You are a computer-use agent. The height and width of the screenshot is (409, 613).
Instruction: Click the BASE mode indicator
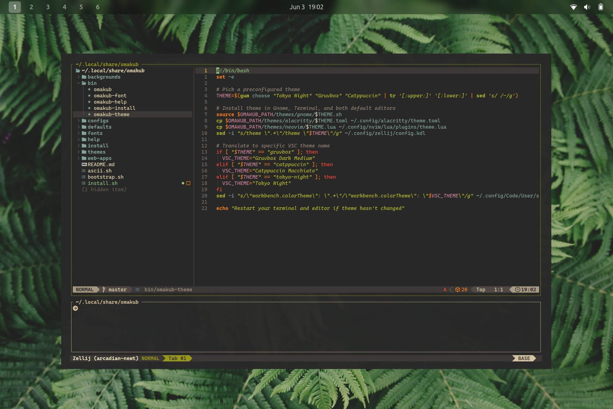(524, 358)
